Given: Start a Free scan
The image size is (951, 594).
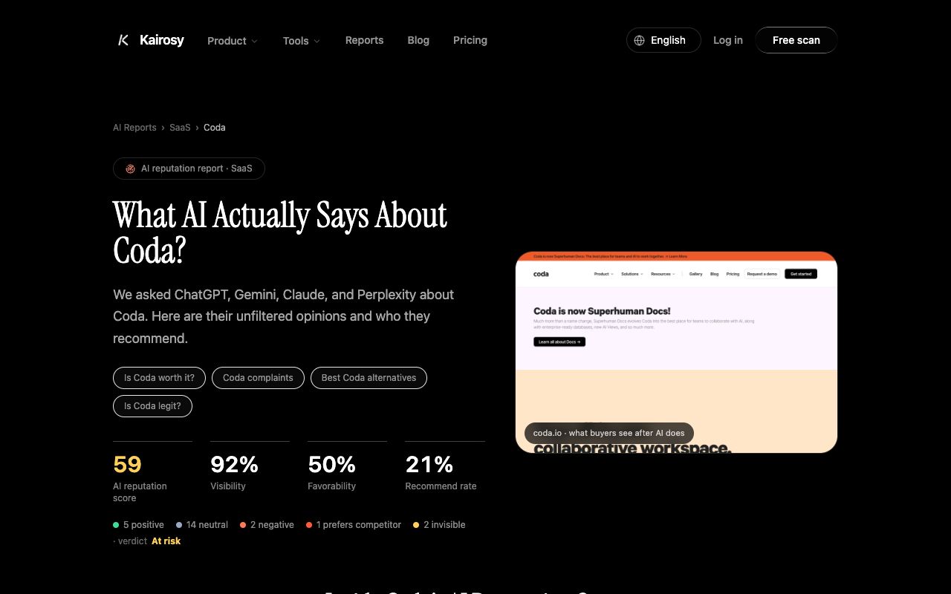Looking at the screenshot, I should (x=796, y=40).
